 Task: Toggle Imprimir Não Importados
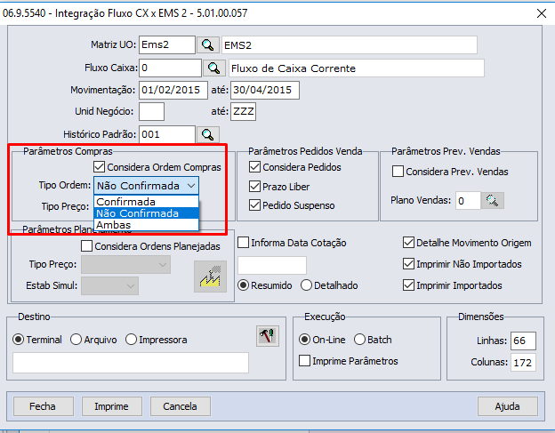point(408,264)
